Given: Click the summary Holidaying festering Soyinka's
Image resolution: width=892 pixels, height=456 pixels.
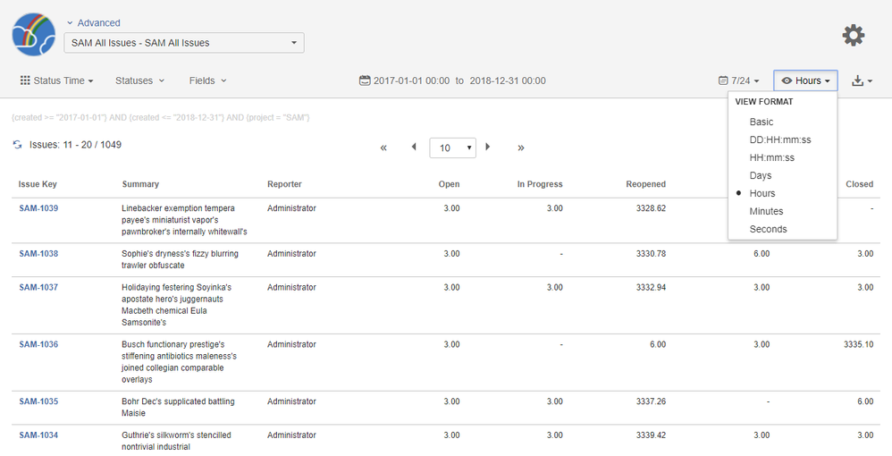Looking at the screenshot, I should [176, 305].
